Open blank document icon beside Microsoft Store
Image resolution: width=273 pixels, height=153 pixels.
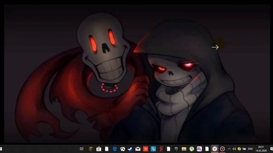pyautogui.click(x=107, y=149)
